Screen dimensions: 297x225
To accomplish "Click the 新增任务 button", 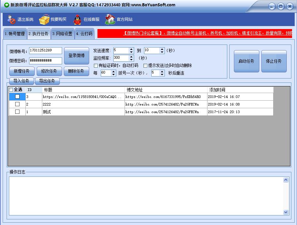I will pyautogui.click(x=22, y=71).
